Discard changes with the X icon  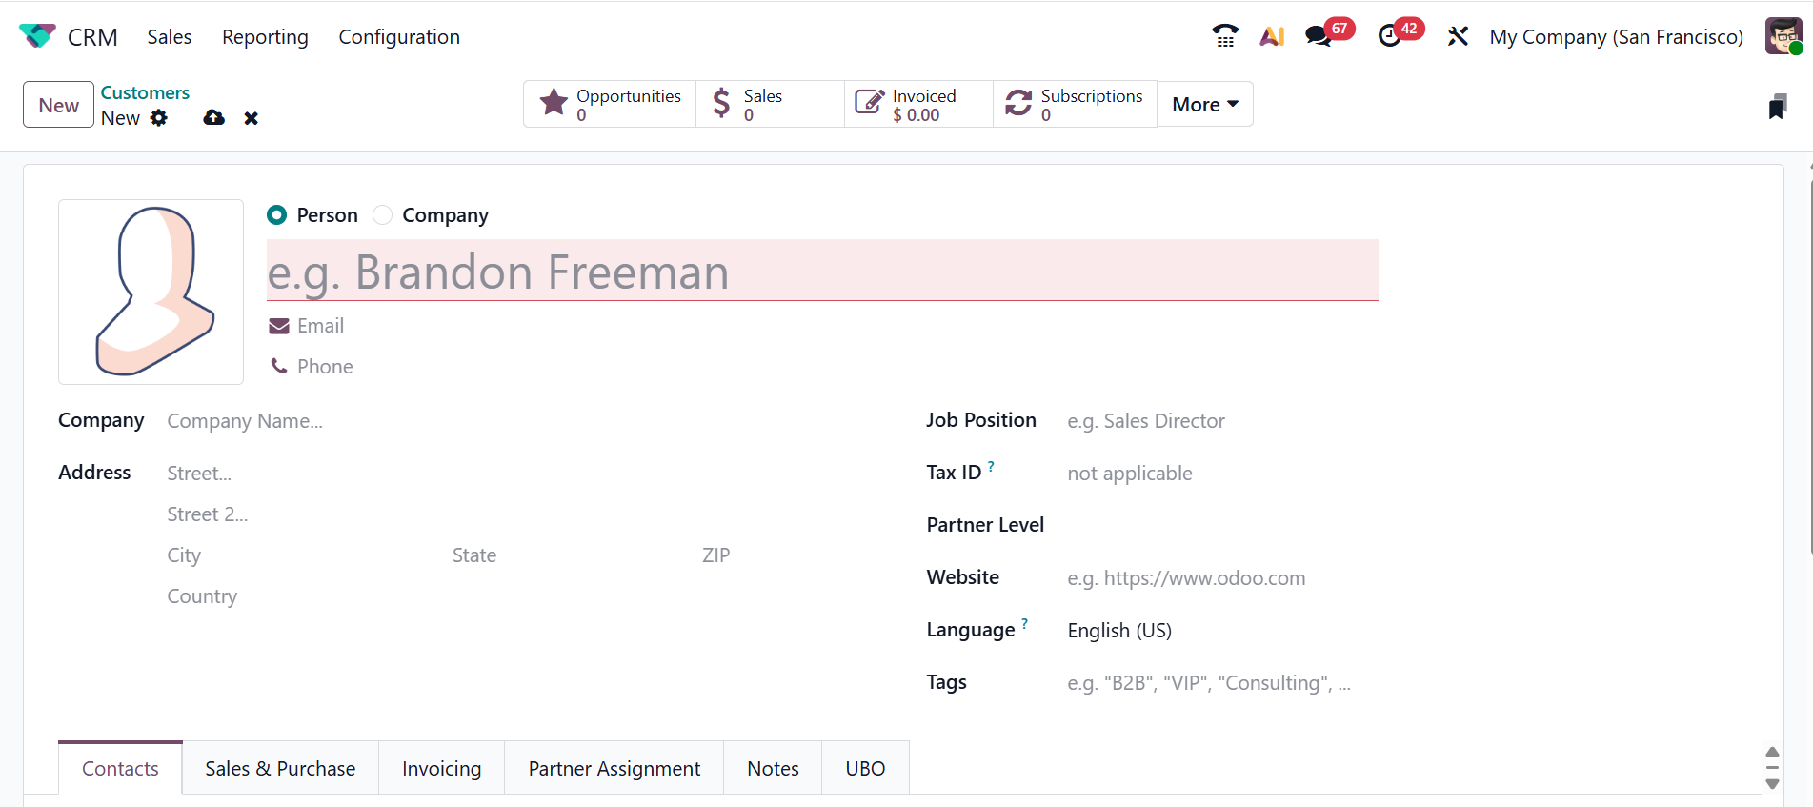tap(252, 118)
